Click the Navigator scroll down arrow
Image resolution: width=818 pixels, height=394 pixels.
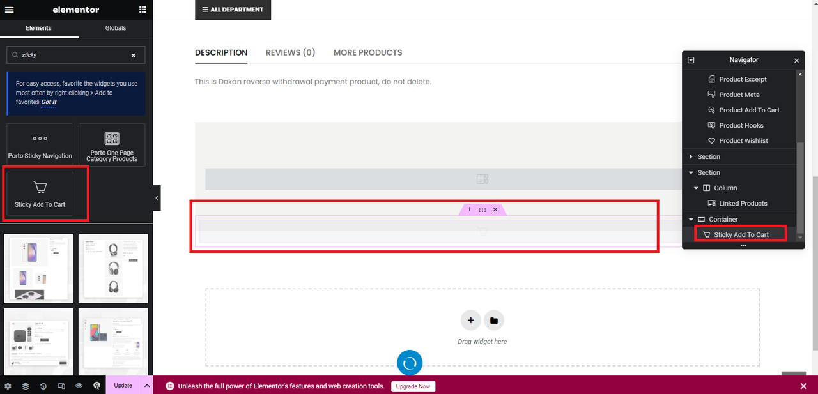[801, 238]
